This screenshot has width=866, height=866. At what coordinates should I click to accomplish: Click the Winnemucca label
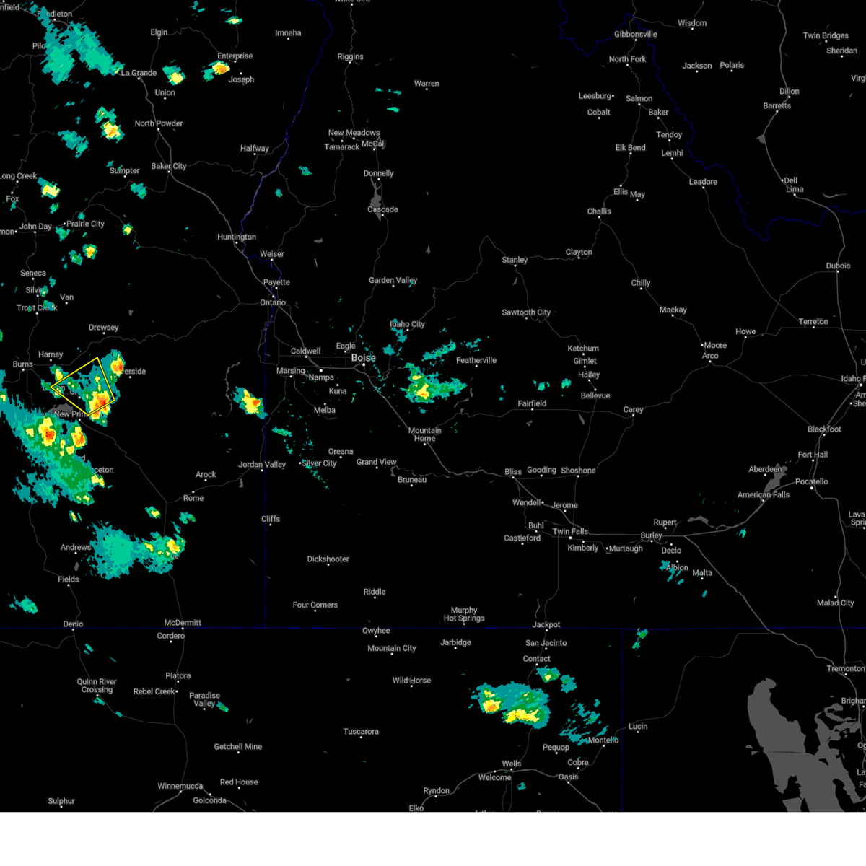tap(180, 786)
